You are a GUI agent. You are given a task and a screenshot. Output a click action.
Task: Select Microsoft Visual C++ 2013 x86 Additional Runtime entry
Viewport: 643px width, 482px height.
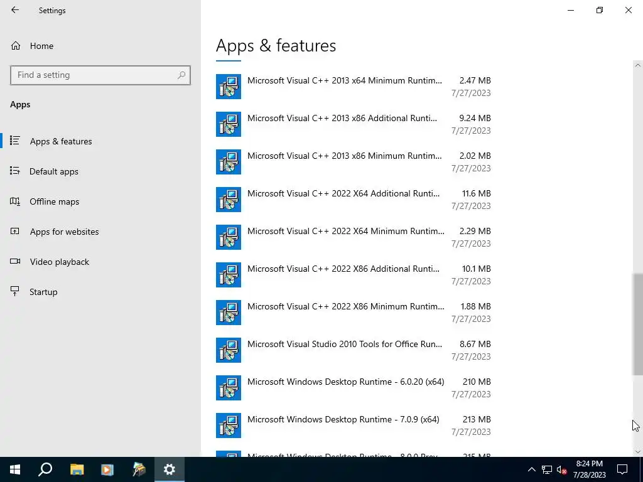coord(354,124)
